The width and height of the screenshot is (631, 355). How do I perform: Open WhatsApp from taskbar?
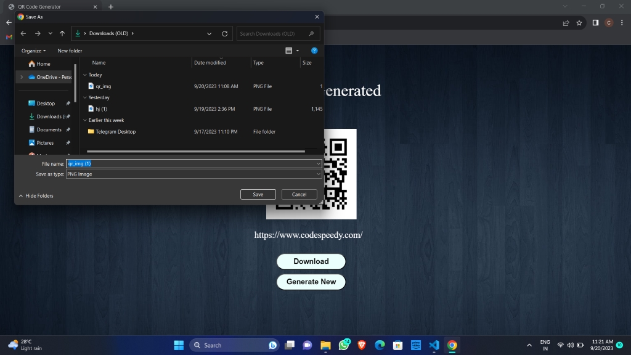click(x=344, y=345)
